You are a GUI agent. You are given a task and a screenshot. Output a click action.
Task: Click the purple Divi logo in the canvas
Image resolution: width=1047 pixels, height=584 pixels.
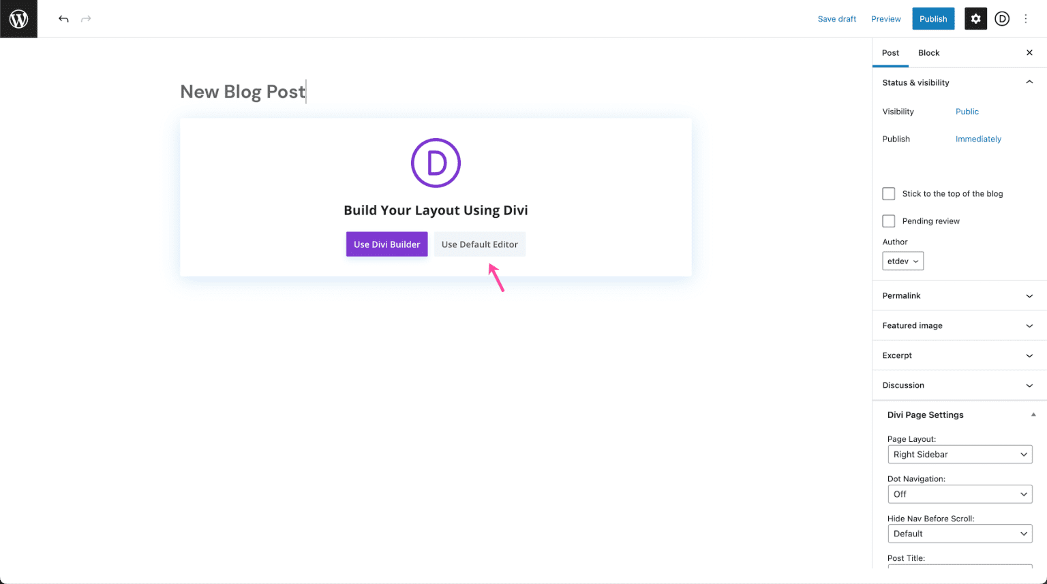pyautogui.click(x=436, y=163)
